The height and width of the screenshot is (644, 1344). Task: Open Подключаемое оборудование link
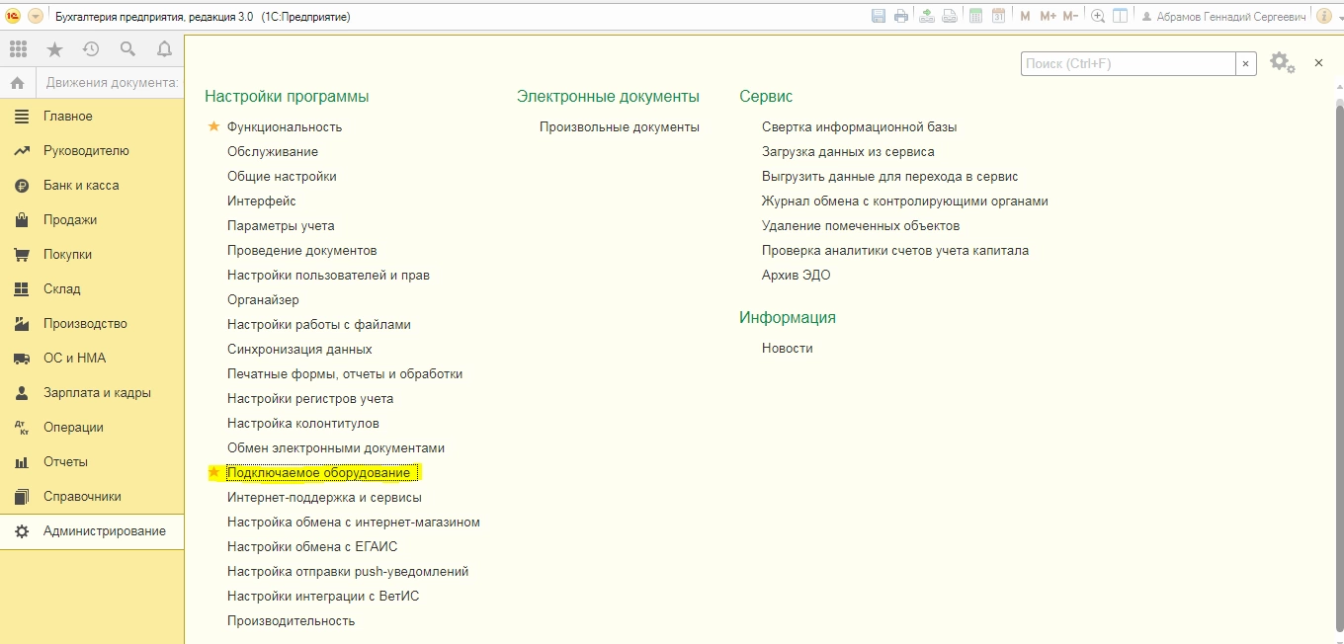[x=318, y=472]
